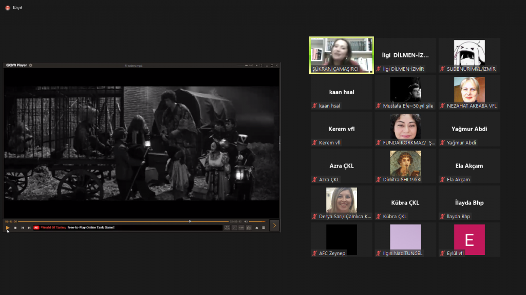The height and width of the screenshot is (295, 526).
Task: Click the Dimitra SHL1953 portrait tile
Action: 405,166
